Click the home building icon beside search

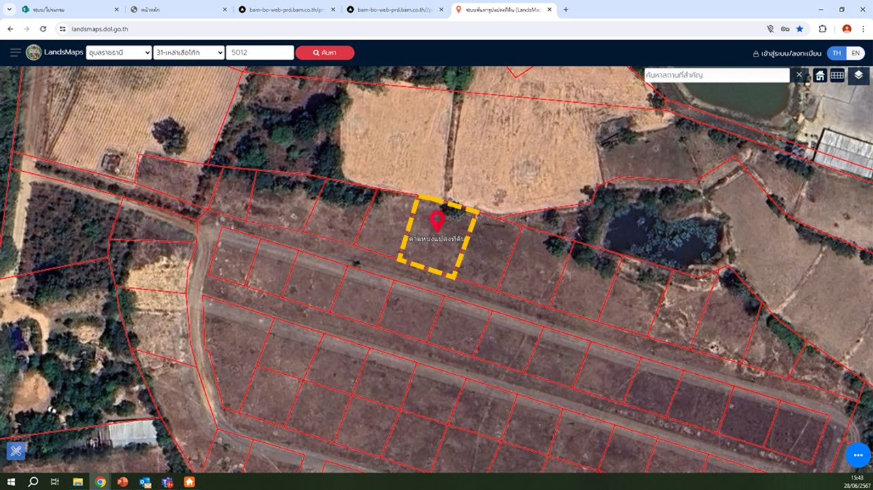pos(820,75)
